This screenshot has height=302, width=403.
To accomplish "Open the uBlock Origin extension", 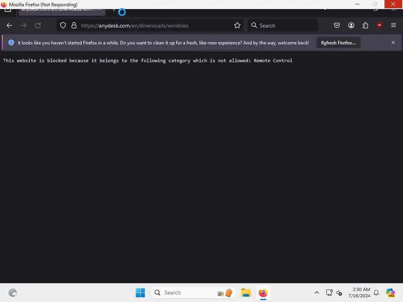I will [x=379, y=25].
